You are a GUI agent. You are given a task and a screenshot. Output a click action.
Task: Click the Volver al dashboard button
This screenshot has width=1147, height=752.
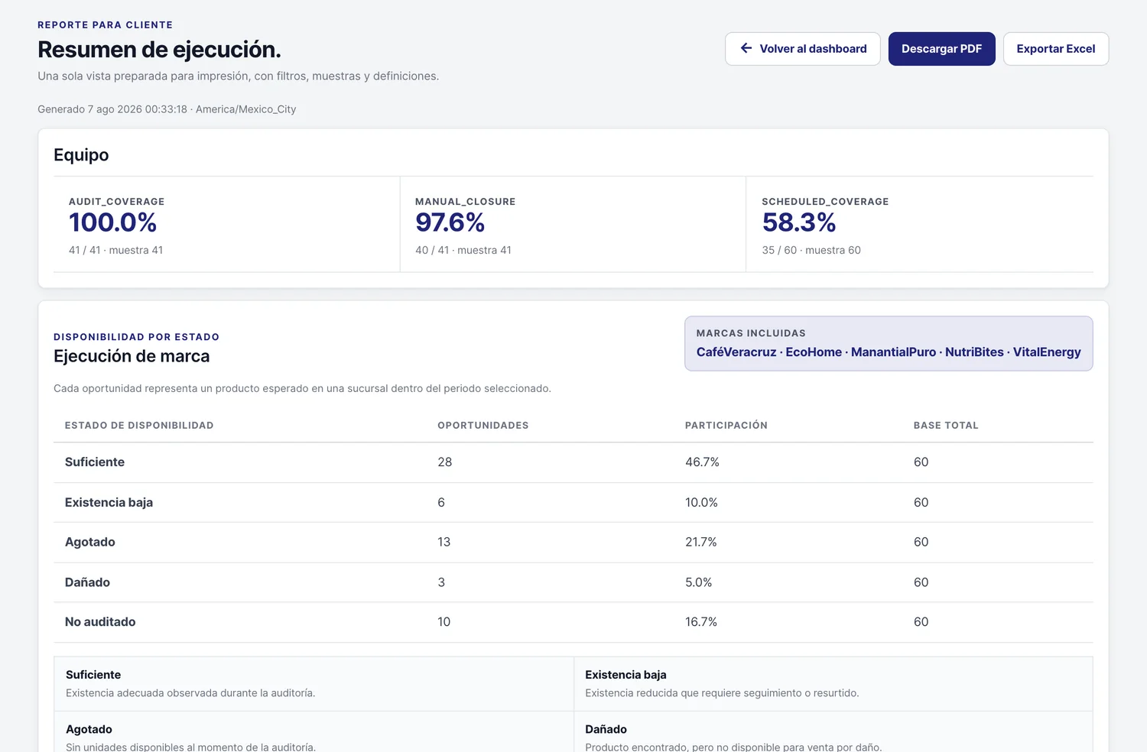click(x=803, y=49)
